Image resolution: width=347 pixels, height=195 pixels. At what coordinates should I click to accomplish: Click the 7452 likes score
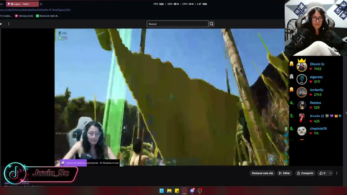coord(317,69)
